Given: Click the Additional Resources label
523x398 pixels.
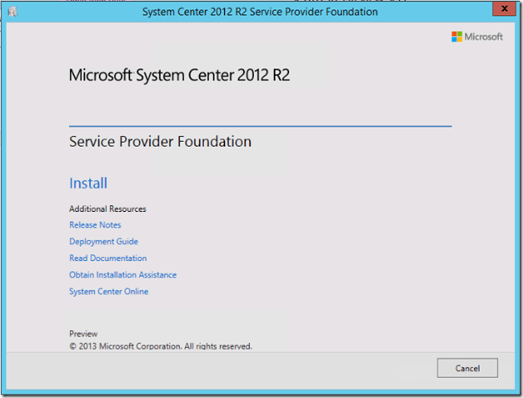Looking at the screenshot, I should [107, 209].
